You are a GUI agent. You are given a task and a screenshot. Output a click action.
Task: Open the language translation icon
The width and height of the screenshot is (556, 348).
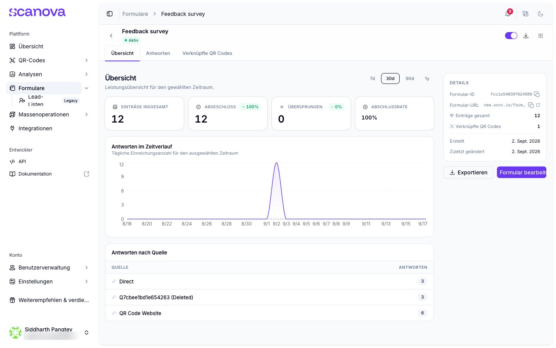pyautogui.click(x=525, y=14)
